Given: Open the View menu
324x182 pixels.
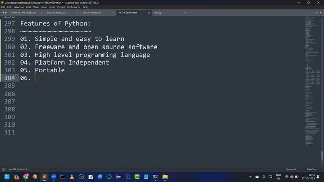Looking at the screenshot, I should [36, 7].
